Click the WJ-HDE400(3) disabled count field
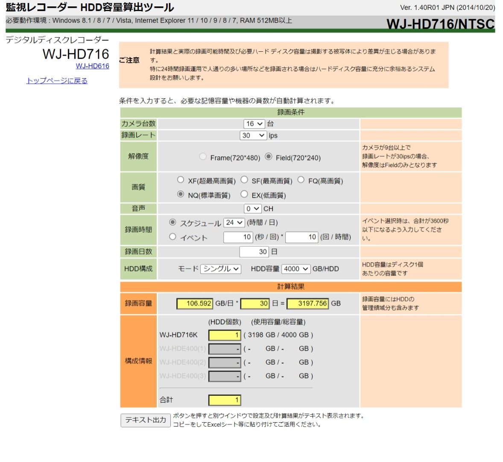 (x=225, y=376)
